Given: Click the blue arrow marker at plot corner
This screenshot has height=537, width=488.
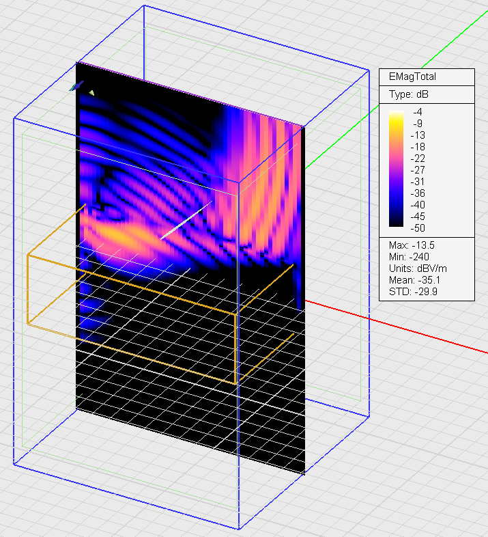Looking at the screenshot, I should [76, 86].
